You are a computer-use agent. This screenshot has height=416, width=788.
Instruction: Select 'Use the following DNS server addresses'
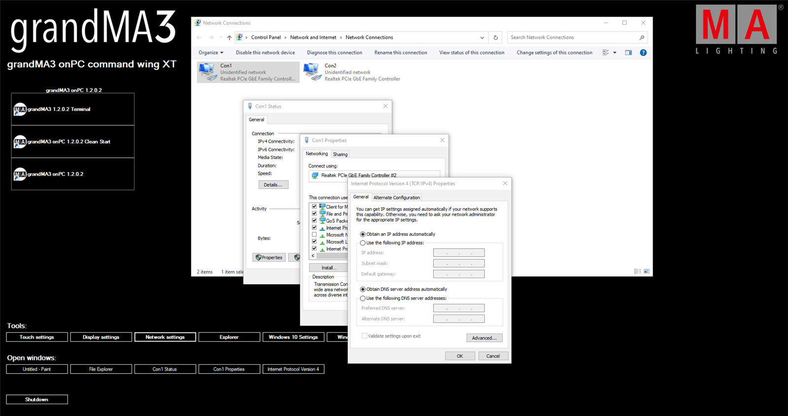(363, 298)
